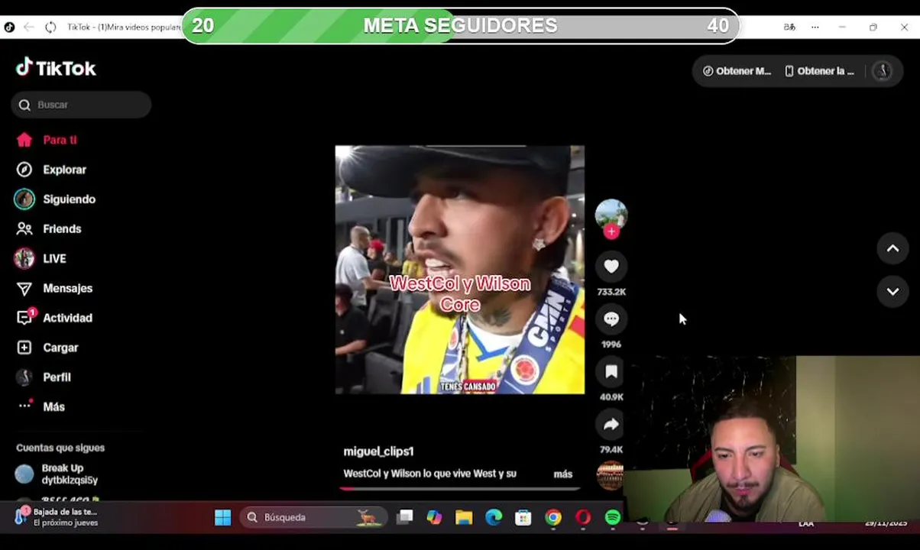Open the spinning sound disc thumbnail
Image resolution: width=920 pixels, height=550 pixels.
coord(611,475)
